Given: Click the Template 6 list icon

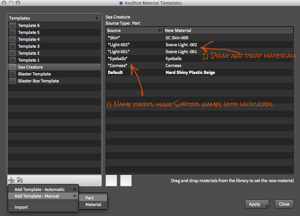Looking at the screenshot, I should (x=13, y=25).
